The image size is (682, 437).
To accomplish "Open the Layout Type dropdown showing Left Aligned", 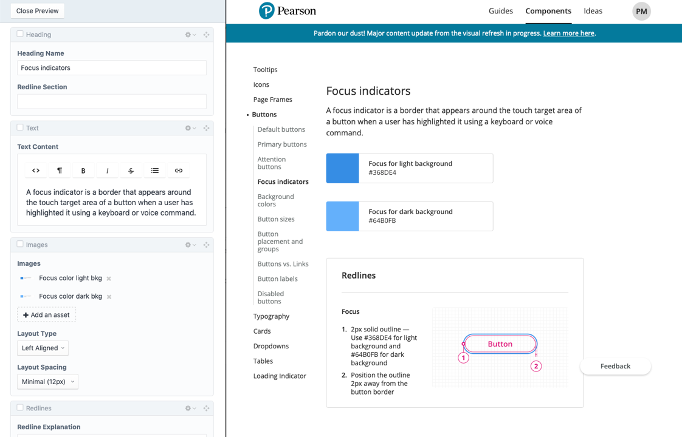I will [x=43, y=348].
